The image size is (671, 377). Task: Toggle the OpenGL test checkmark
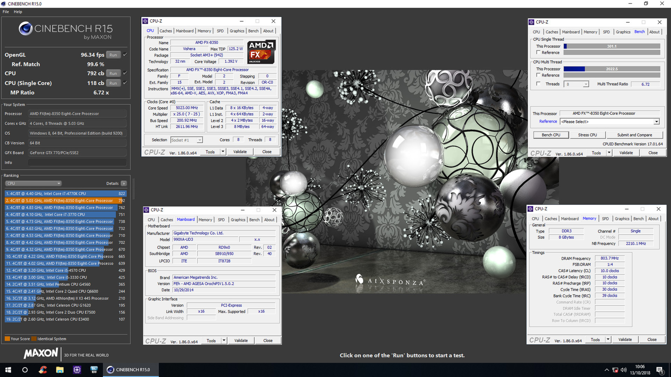tap(125, 54)
